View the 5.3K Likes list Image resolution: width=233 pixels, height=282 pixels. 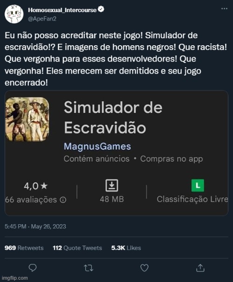(126, 248)
